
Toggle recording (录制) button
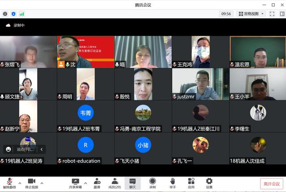coord(153,183)
